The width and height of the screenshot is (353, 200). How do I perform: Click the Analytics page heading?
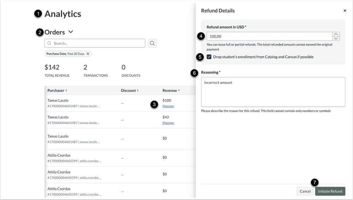click(63, 14)
